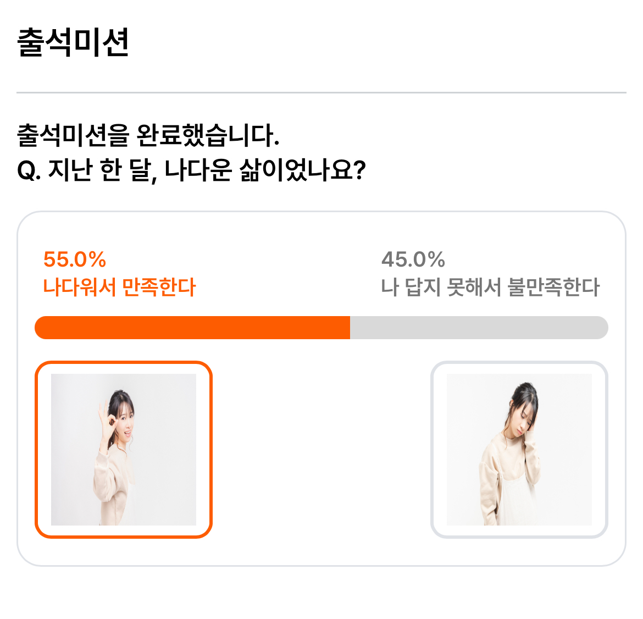
Task: Select the dissatisfied woman headache image
Action: pos(519,449)
